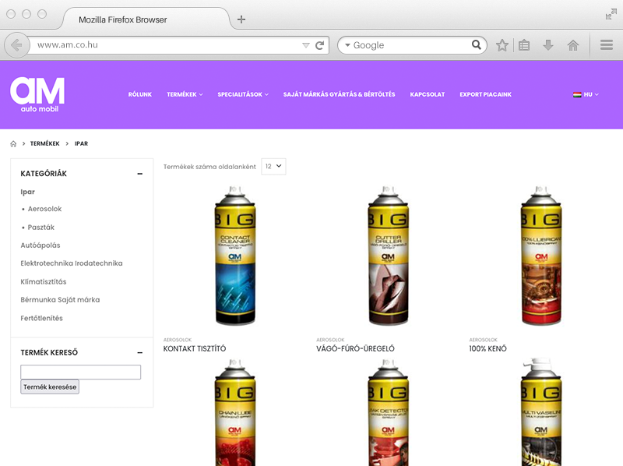623x466 pixels.
Task: Open the Kontakt Tisztító product image
Action: pyautogui.click(x=235, y=257)
